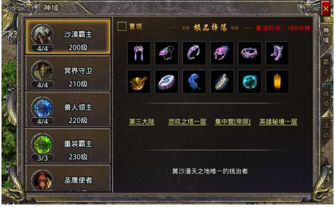Image resolution: width=335 pixels, height=207 pixels.
Task: Choose the 圣鹰使者 boss entry
Action: point(68,178)
